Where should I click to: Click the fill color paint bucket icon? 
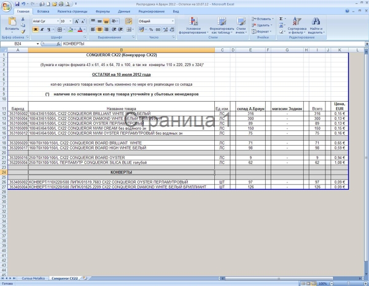point(71,29)
